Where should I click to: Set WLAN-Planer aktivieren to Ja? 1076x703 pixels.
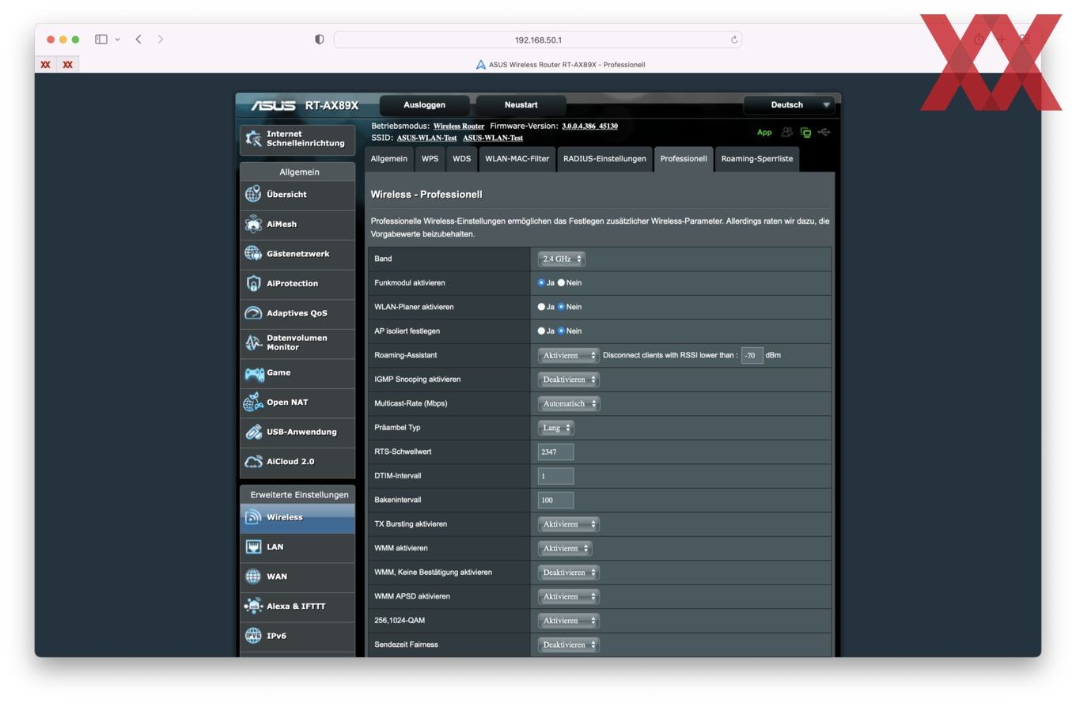coord(541,307)
